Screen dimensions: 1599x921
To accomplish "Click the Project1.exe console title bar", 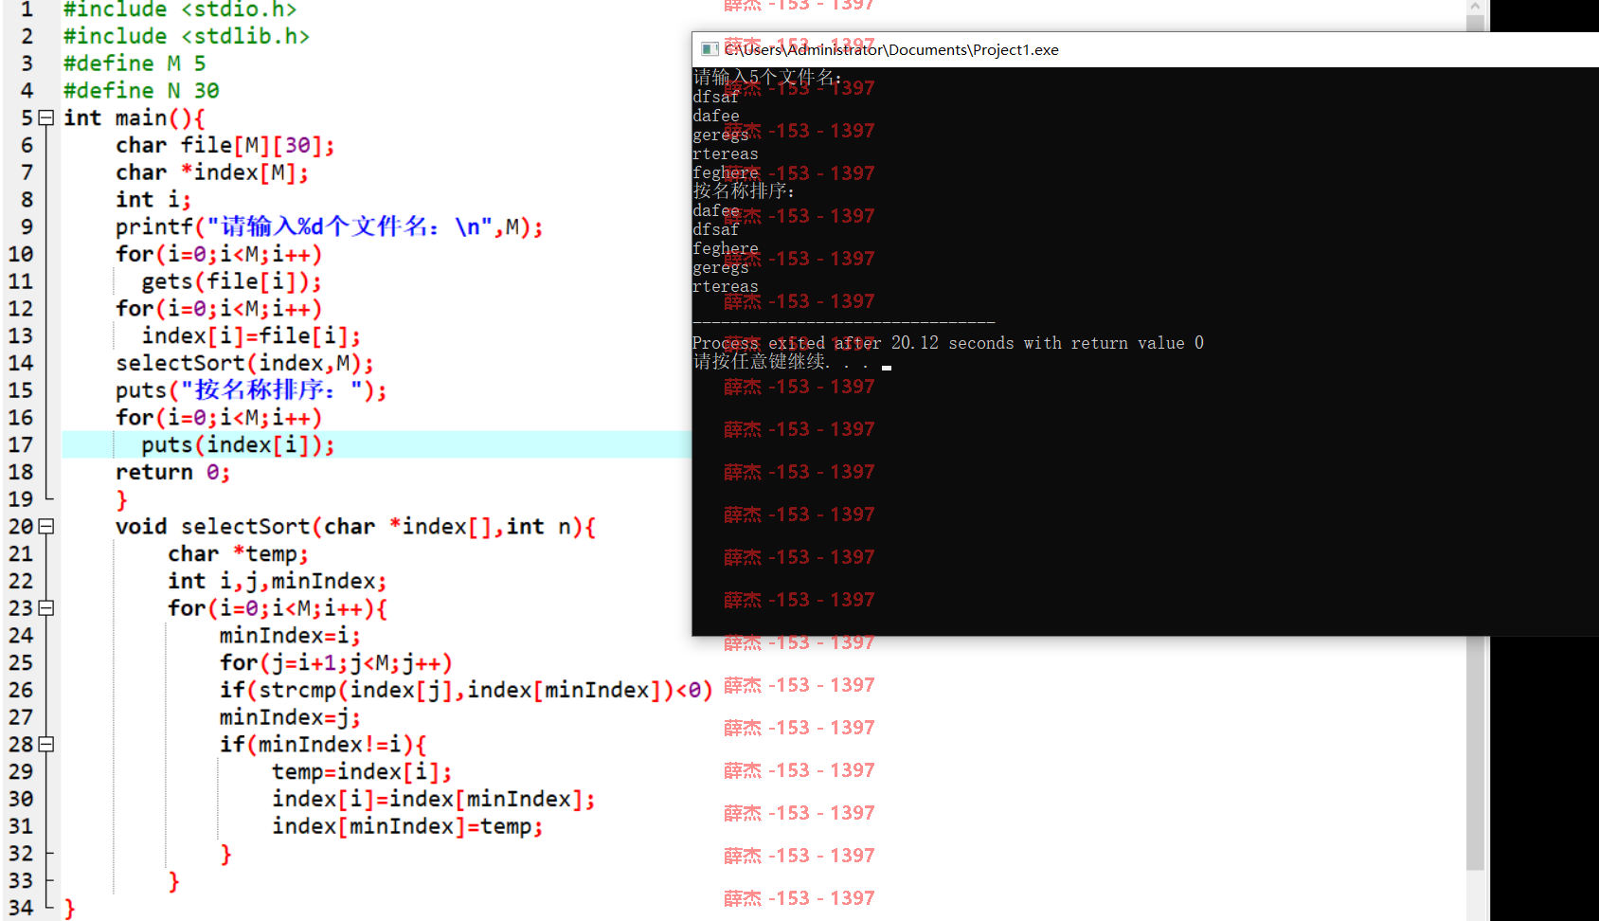I will click(1145, 49).
